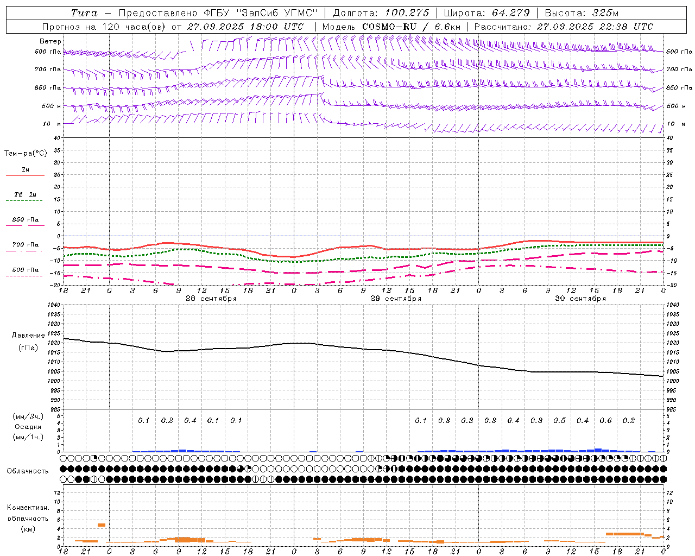Screen dimensions: 695x556
Task: Click the "40" label on left temperature axis
Action: pos(57,138)
